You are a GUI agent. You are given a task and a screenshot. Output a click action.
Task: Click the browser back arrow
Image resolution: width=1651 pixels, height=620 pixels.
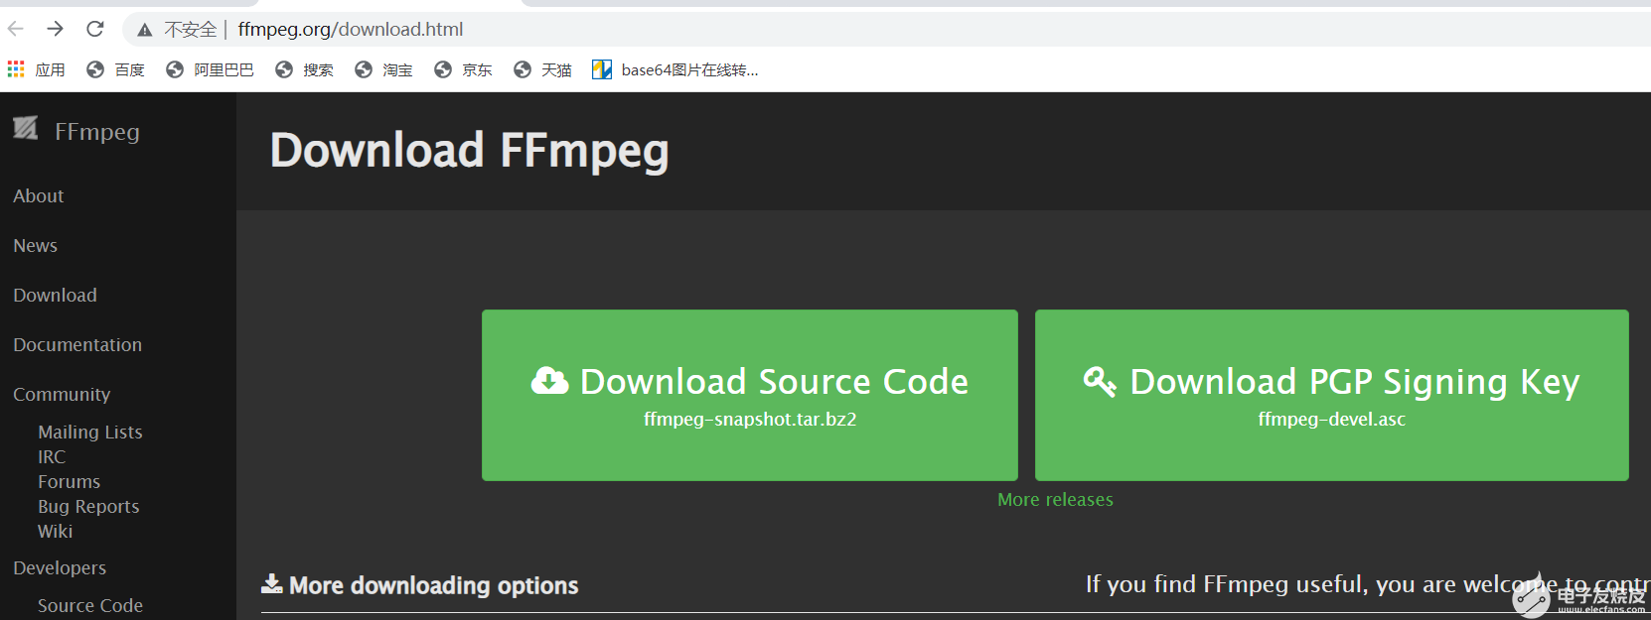[x=16, y=29]
